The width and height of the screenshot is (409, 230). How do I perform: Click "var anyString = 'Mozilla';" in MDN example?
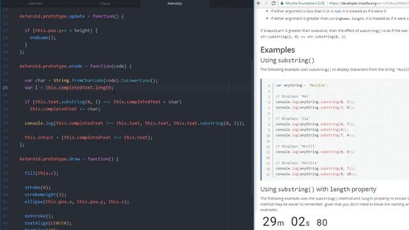click(x=302, y=85)
